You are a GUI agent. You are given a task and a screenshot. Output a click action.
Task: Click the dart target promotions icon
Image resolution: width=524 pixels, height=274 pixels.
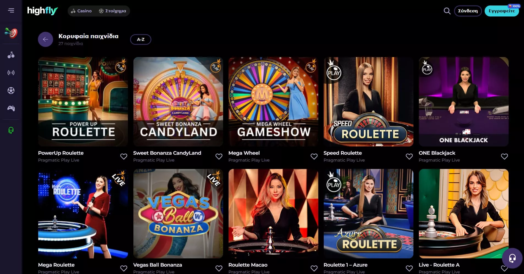[x=11, y=33]
